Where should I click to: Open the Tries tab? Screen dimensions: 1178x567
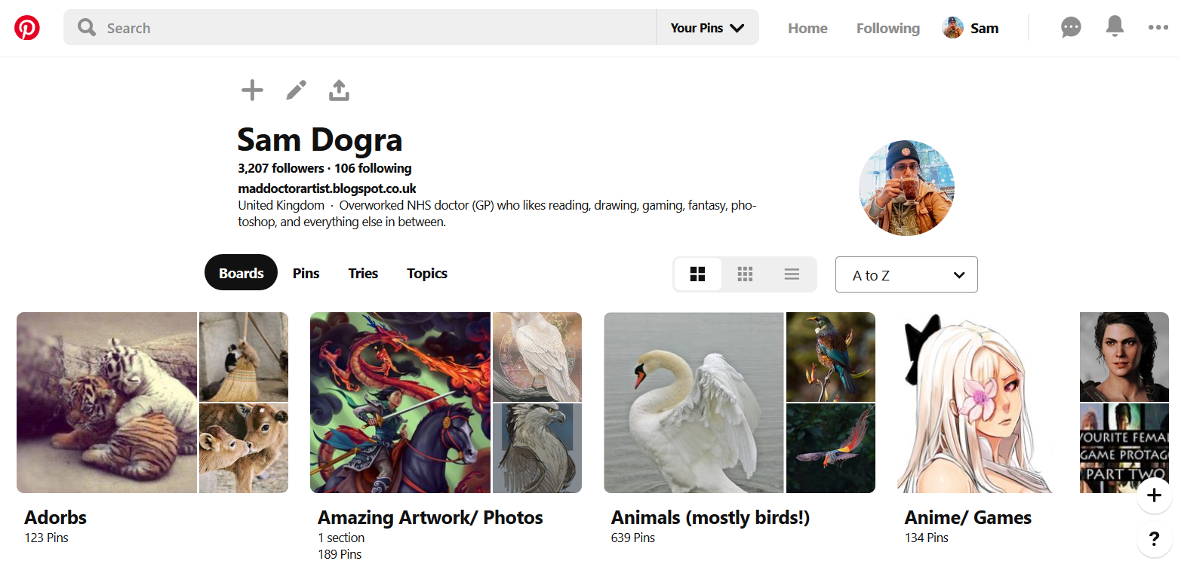(x=363, y=273)
